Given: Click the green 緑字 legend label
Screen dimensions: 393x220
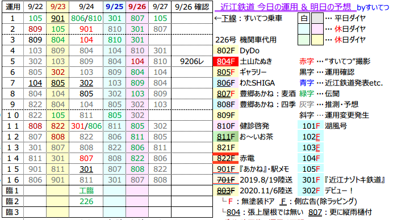Looking at the screenshot, I should tap(306, 94).
